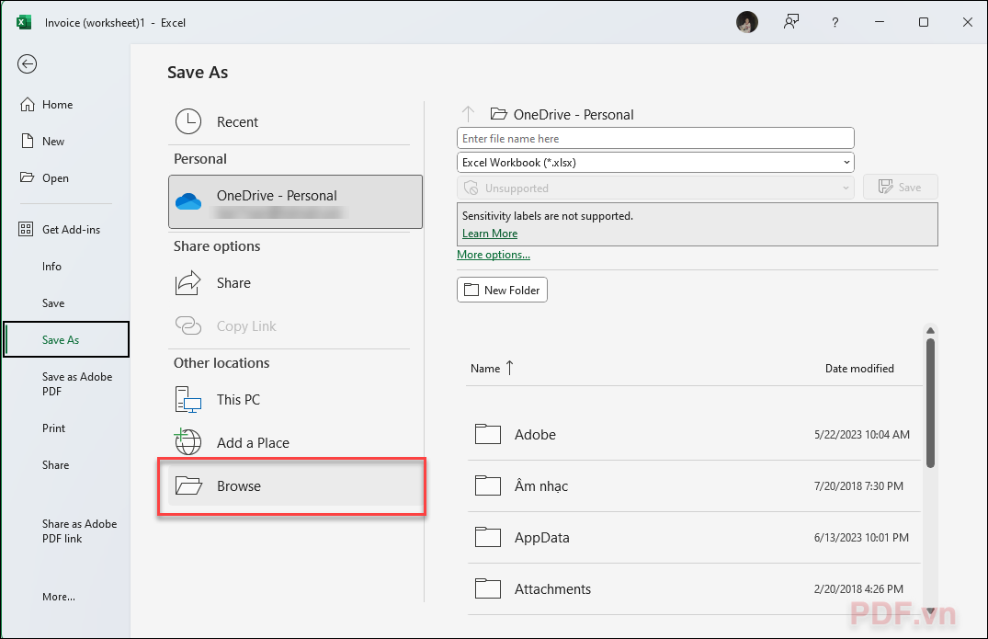988x639 pixels.
Task: Click the file name input field
Action: pyautogui.click(x=655, y=138)
